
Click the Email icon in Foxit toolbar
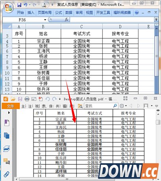click(34, 99)
